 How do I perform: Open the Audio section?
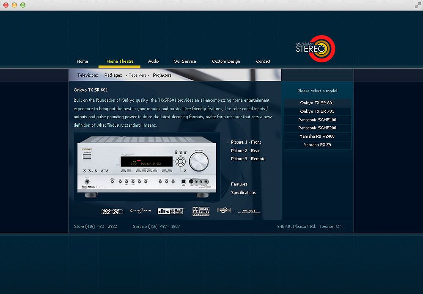tap(154, 61)
